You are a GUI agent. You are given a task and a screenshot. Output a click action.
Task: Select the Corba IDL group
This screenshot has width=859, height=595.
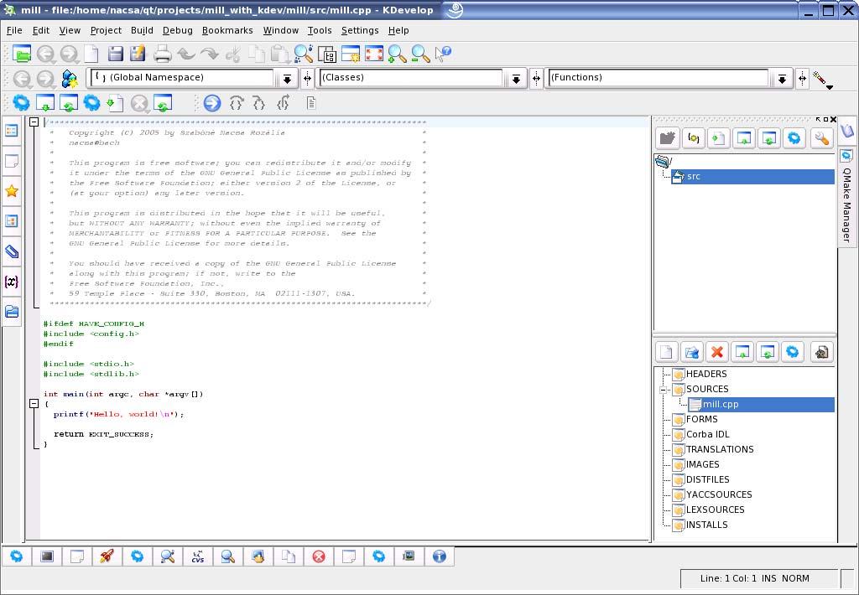tap(700, 435)
